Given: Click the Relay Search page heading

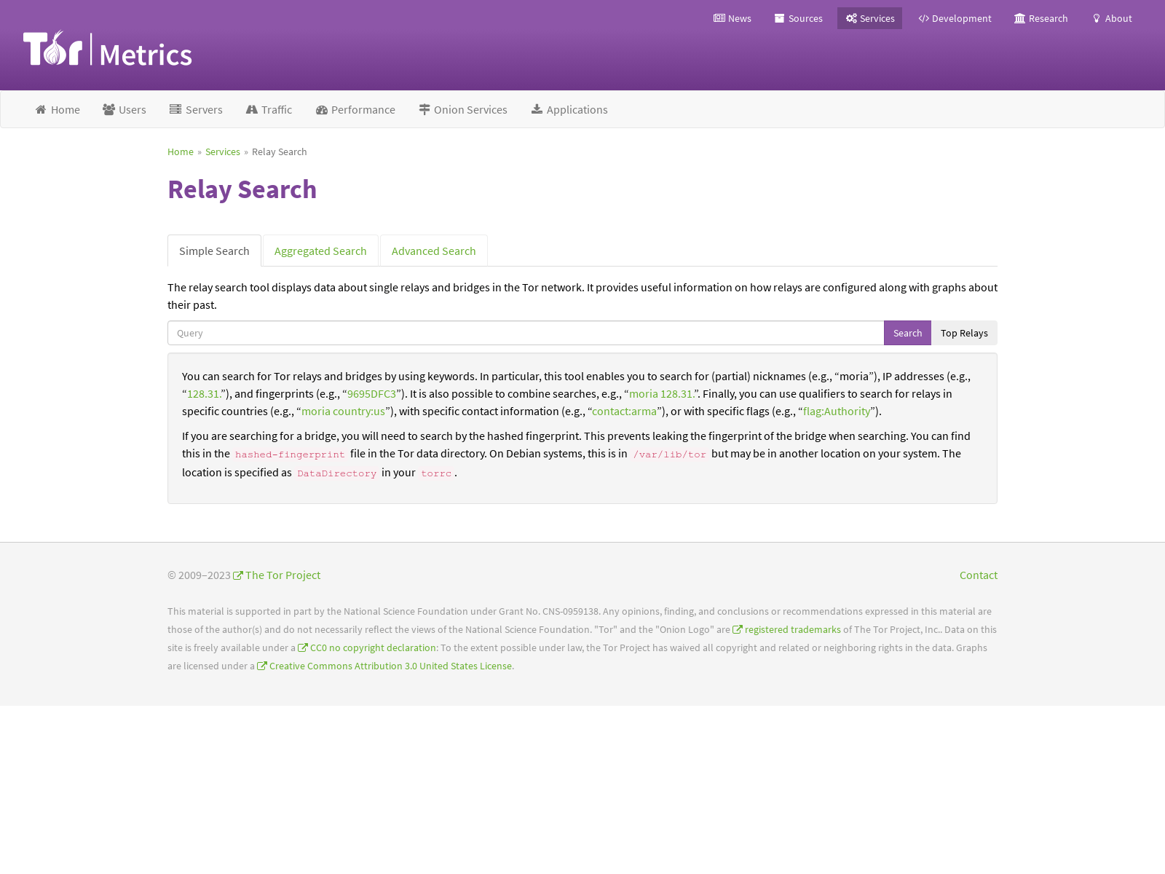Looking at the screenshot, I should (x=242, y=189).
